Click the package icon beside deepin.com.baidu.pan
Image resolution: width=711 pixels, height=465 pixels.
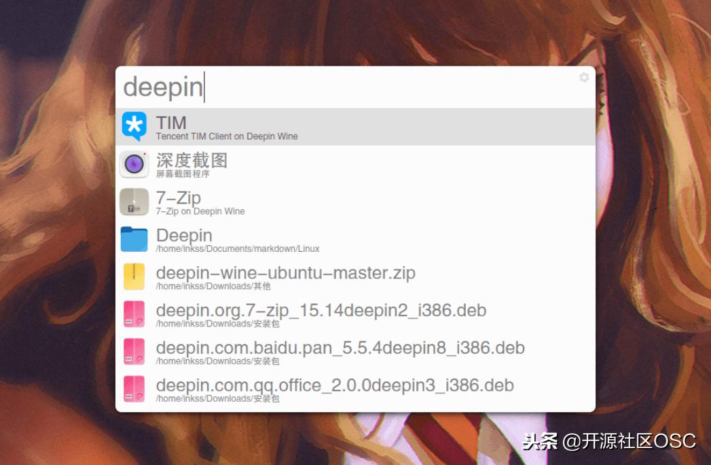pos(134,352)
